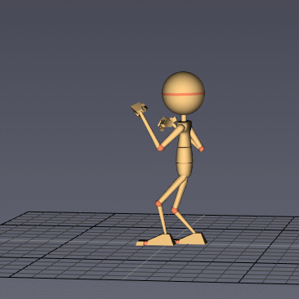Click the red elbow joint of the front arm
299x299 pixels.
pyautogui.click(x=161, y=148)
